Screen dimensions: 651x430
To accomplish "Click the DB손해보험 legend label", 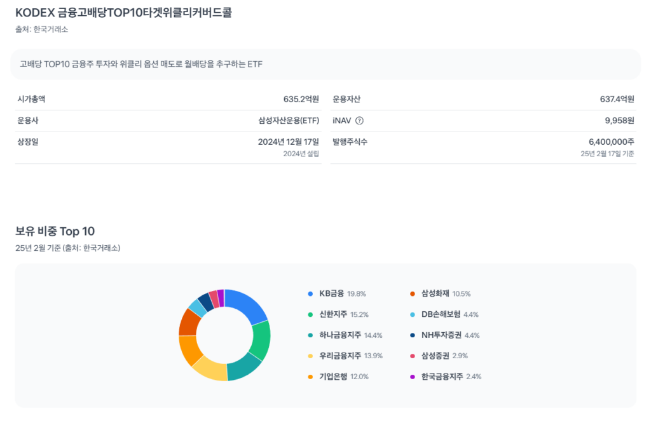I will click(x=441, y=314).
